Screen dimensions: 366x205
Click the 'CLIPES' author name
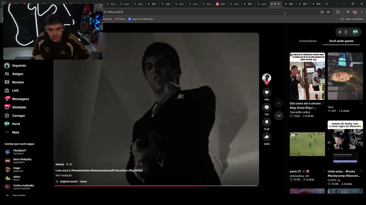[335, 180]
